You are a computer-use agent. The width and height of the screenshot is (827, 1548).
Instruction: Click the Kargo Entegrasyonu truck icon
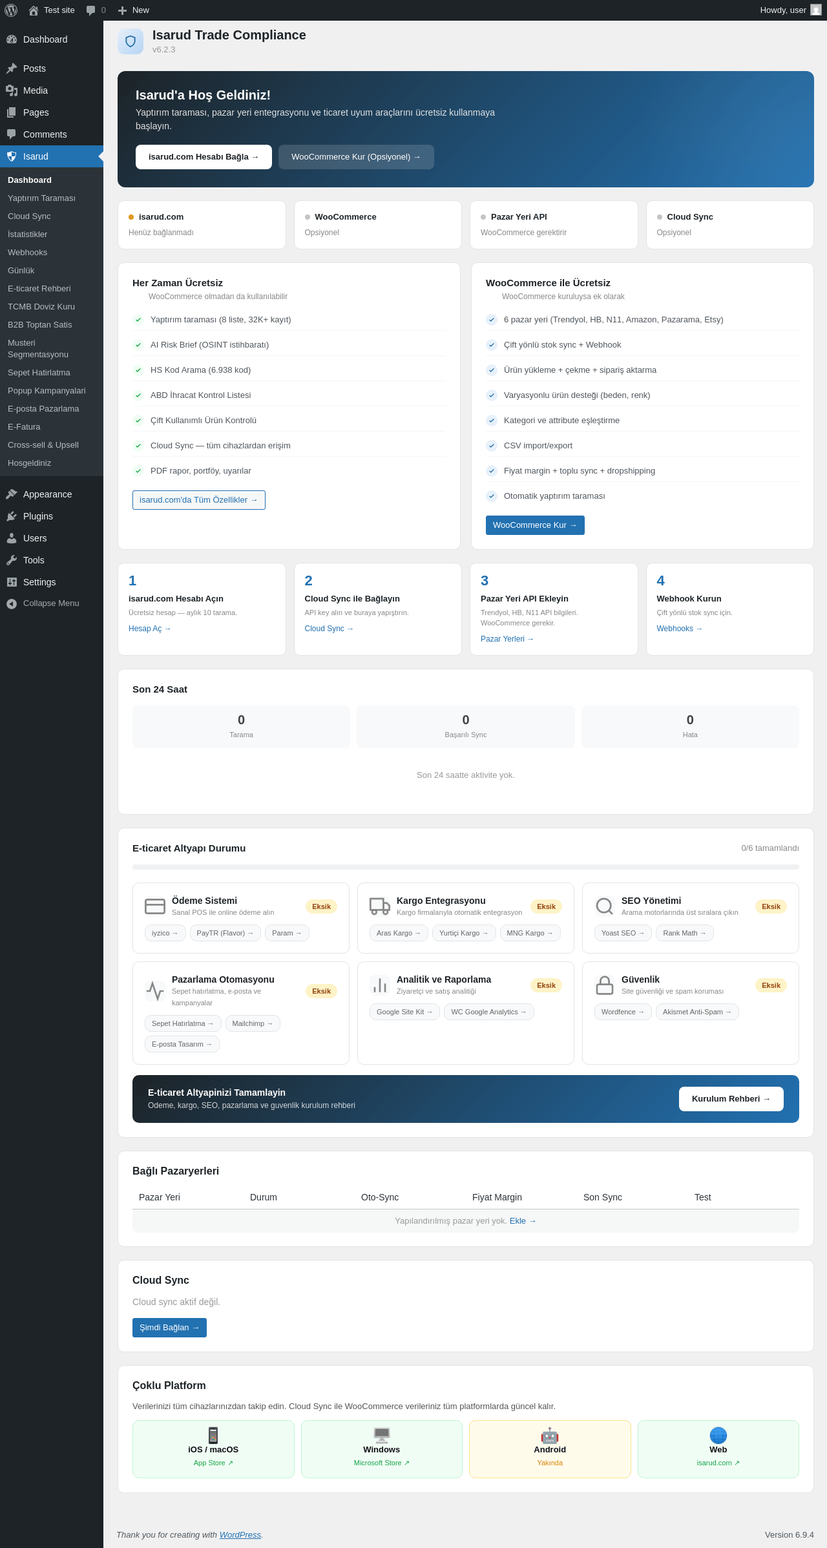click(380, 906)
